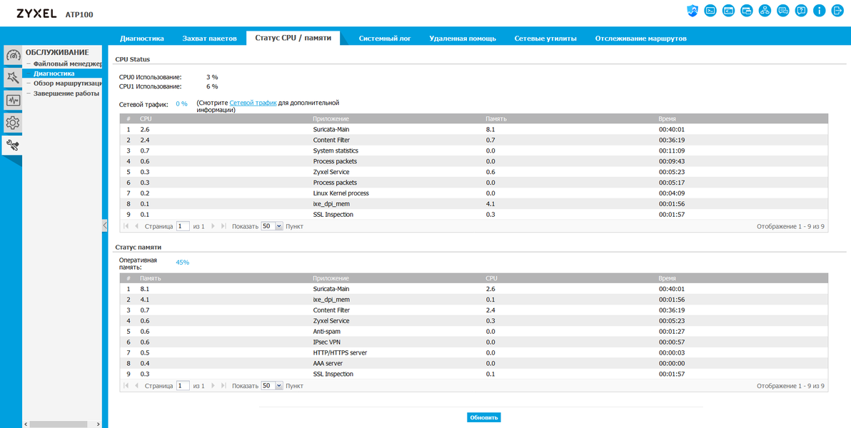This screenshot has height=428, width=851.
Task: Switch to the Захват пакетов tab
Action: pyautogui.click(x=209, y=39)
